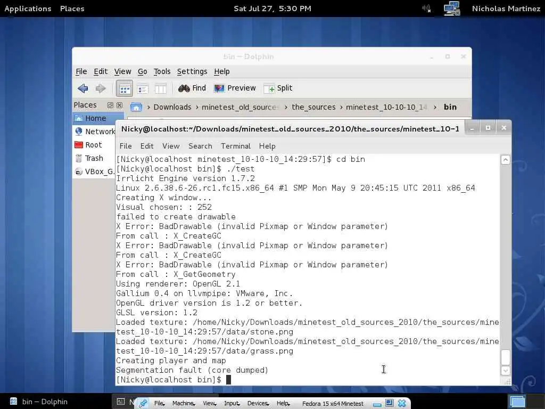The width and height of the screenshot is (545, 409).
Task: Expand arrow before the_sources in breadcrumb
Action: pos(286,107)
